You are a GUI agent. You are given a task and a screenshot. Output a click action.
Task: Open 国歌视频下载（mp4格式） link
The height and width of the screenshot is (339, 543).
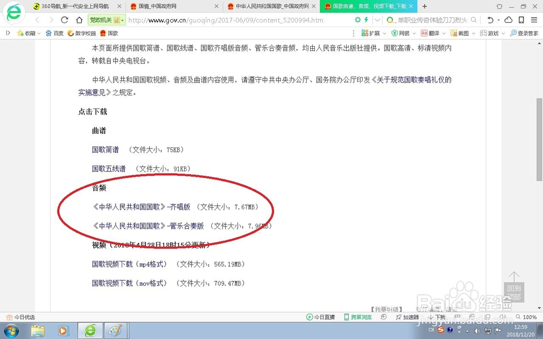pyautogui.click(x=130, y=264)
